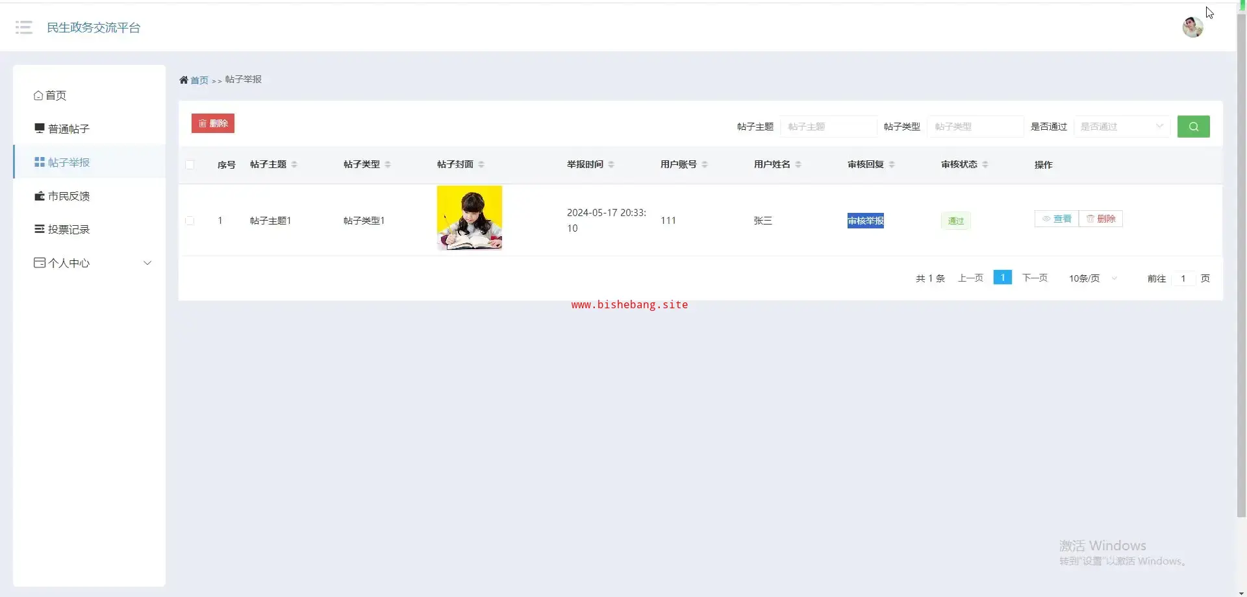Click the 帖子主题 search input field

coord(828,127)
